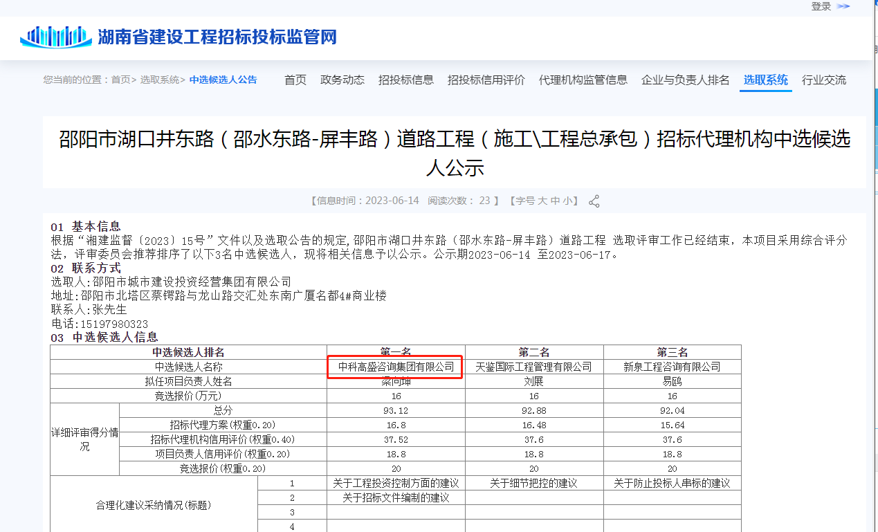878x532 pixels.
Task: Click the share icon beside font size
Action: pyautogui.click(x=594, y=201)
